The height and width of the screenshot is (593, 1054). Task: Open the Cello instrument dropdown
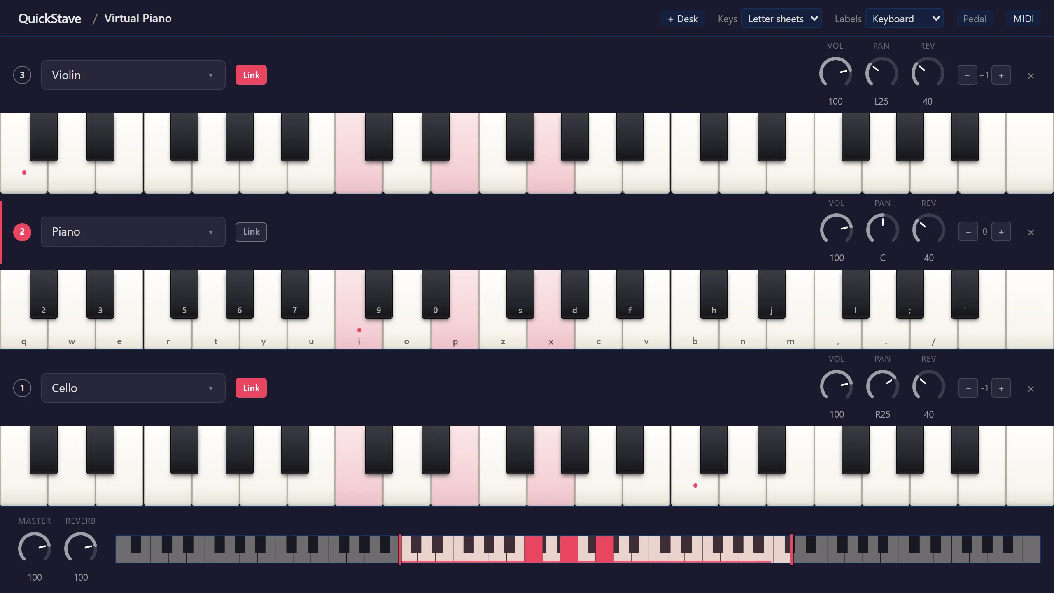[133, 388]
